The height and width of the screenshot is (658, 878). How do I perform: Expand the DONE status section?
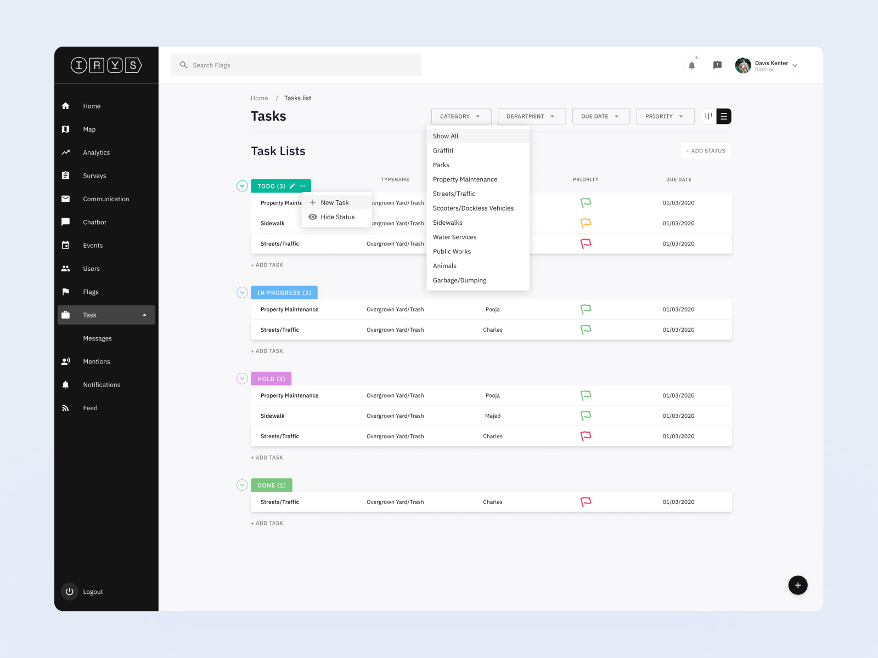coord(242,485)
